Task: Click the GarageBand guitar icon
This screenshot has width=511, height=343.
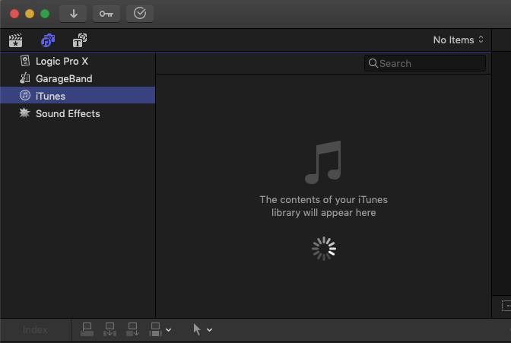Action: coord(25,78)
